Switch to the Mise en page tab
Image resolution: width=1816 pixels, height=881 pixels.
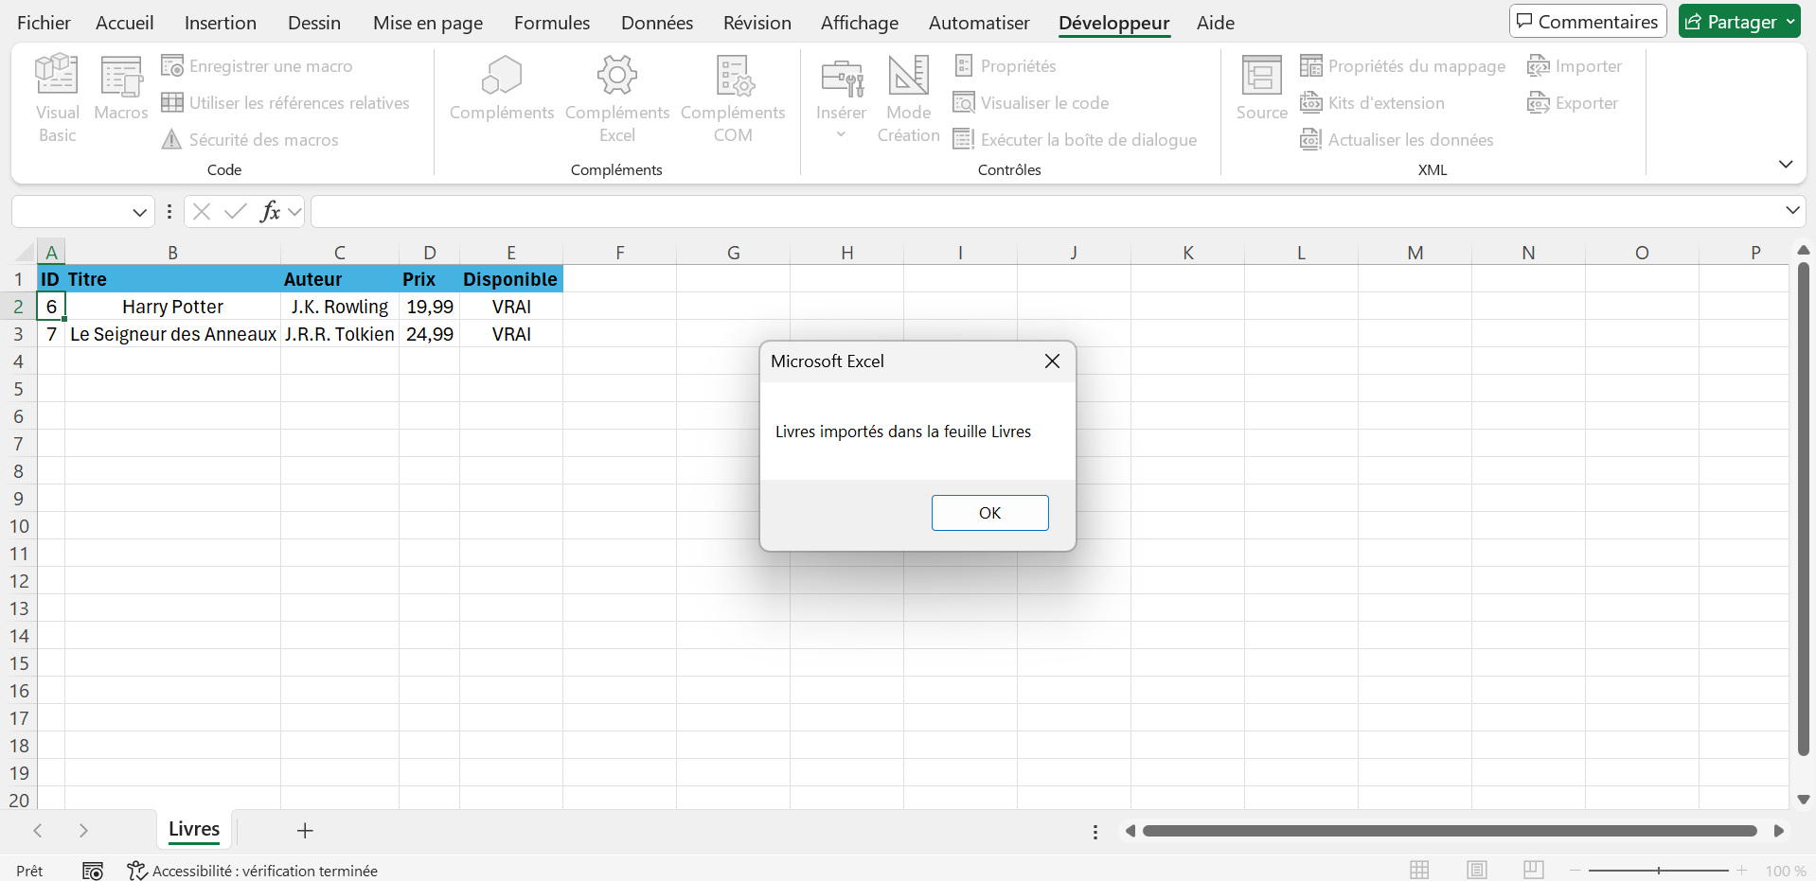pos(428,23)
